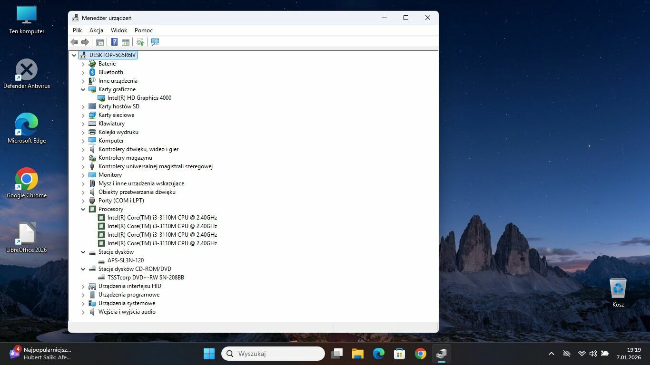Click the update driver toolbar icon
This screenshot has width=650, height=365.
click(x=140, y=42)
